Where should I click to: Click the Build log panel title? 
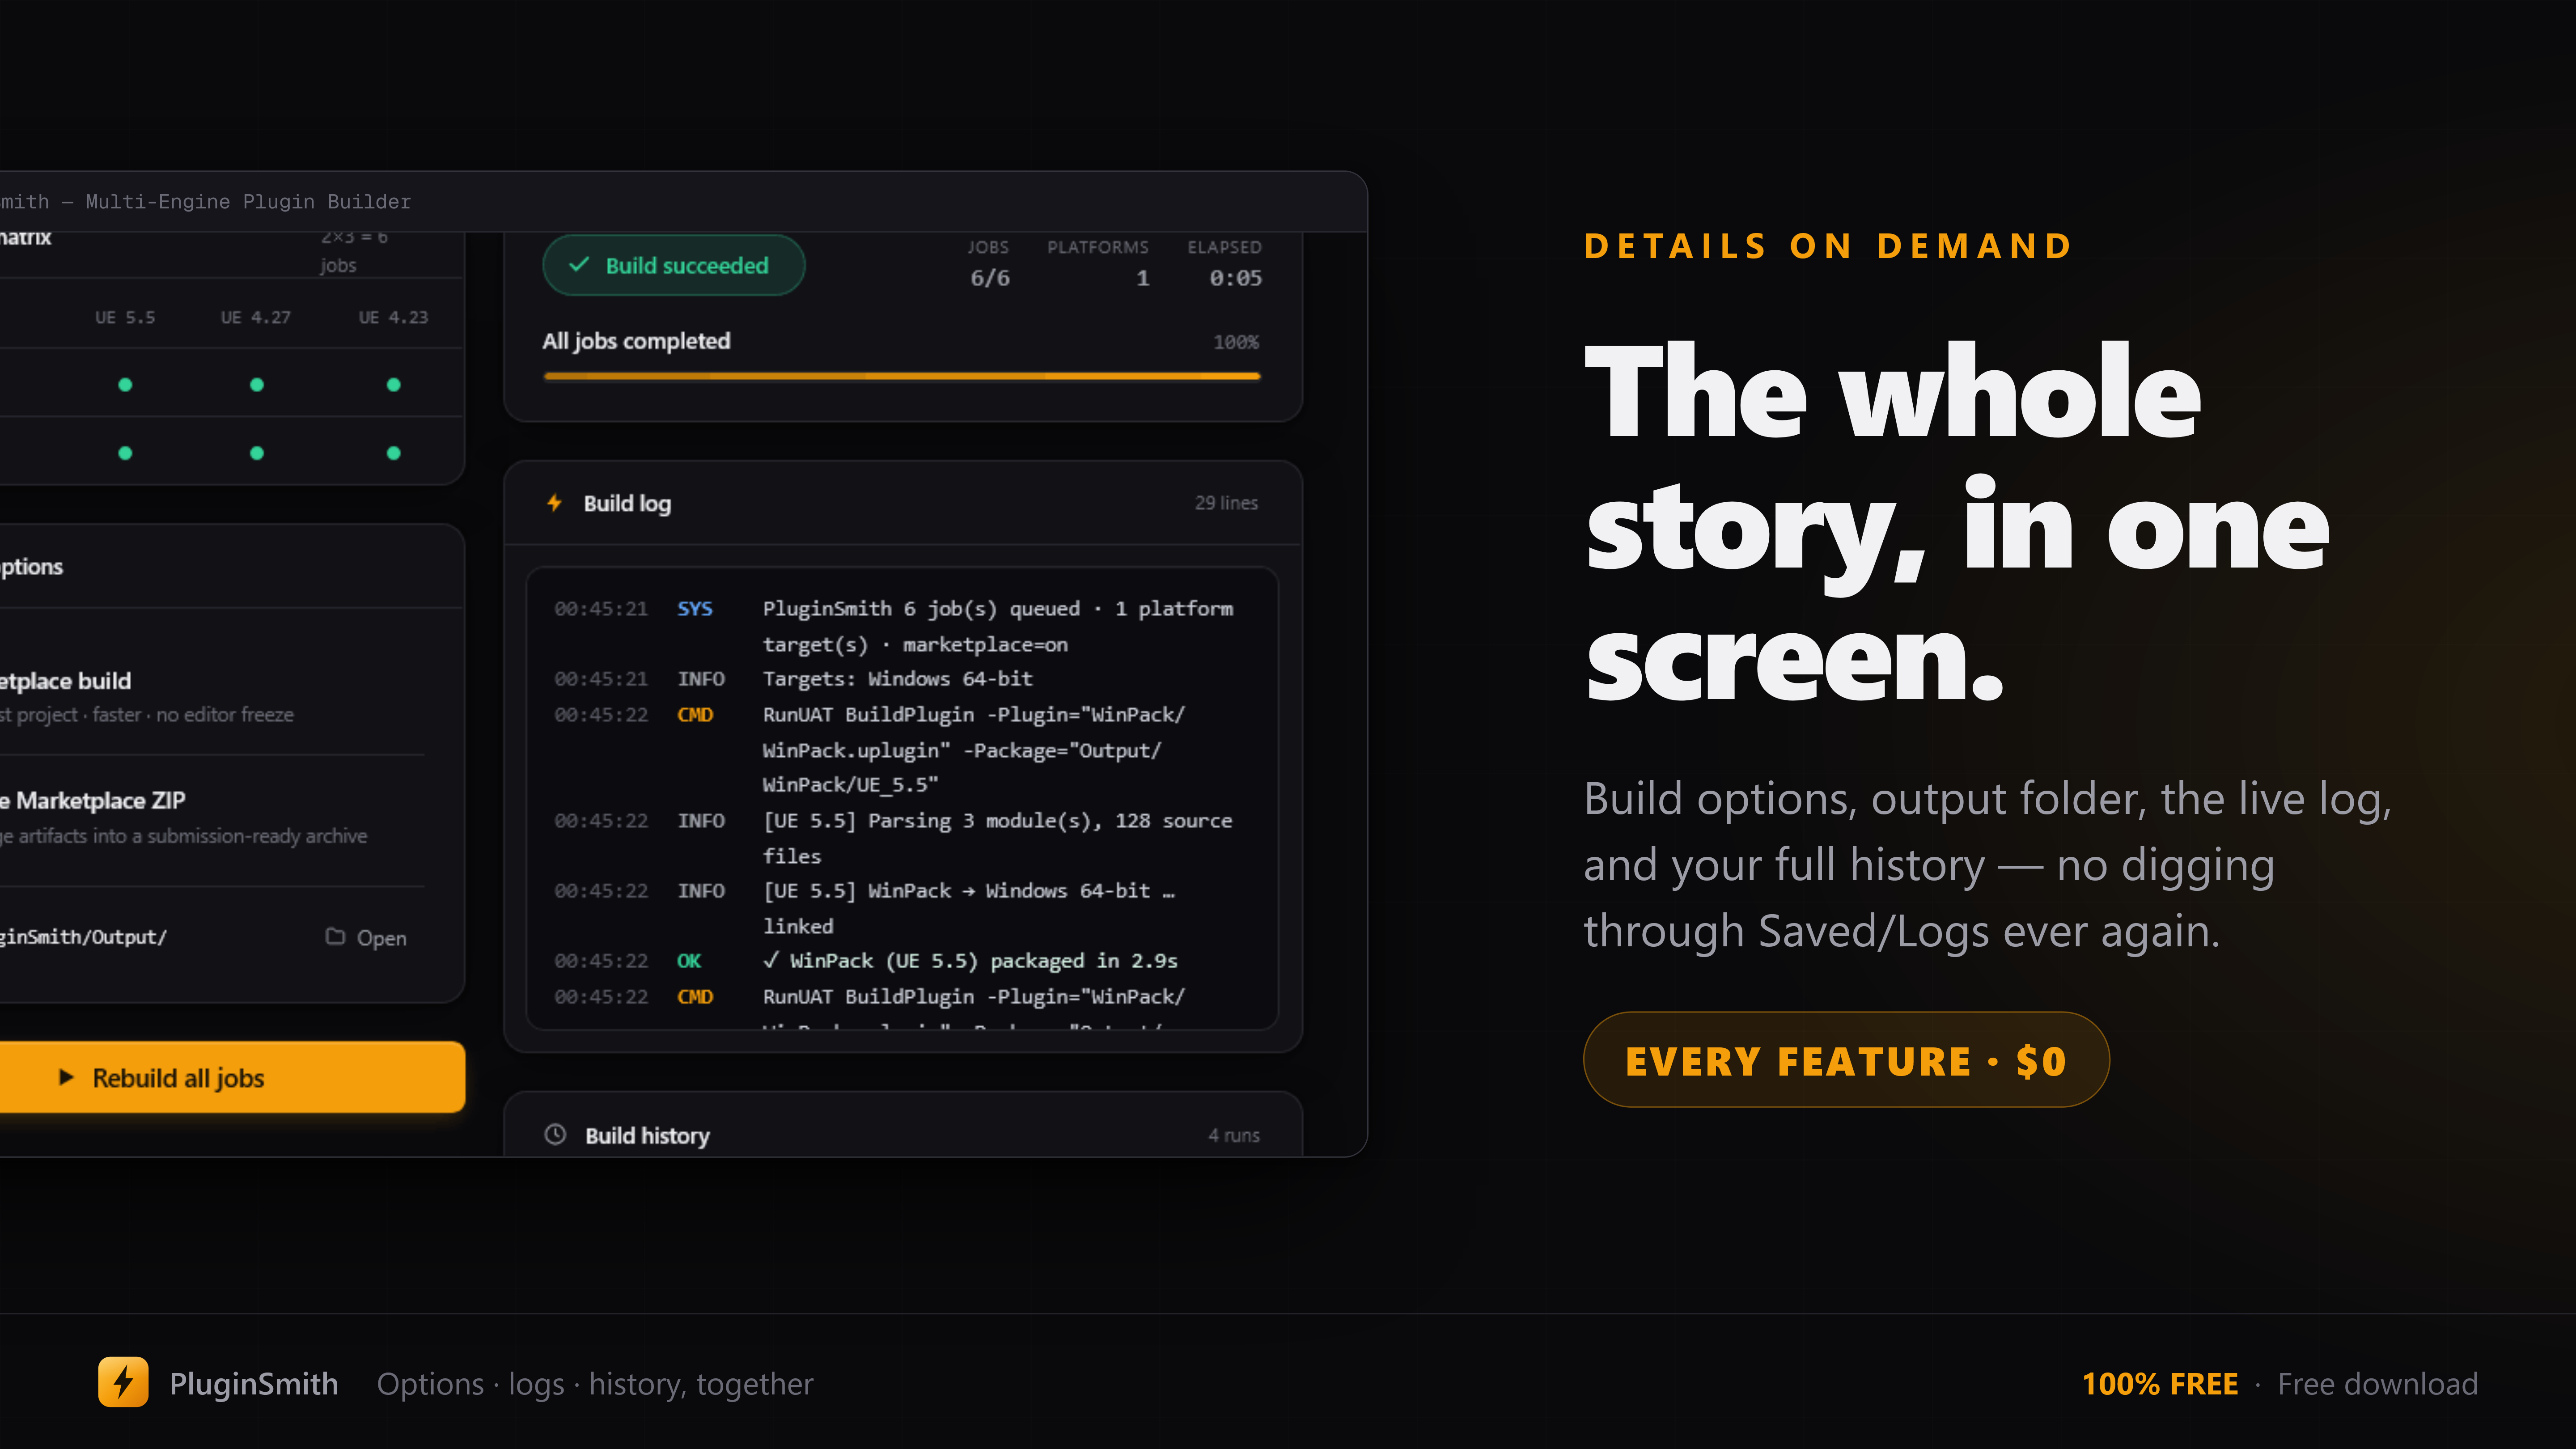[627, 503]
